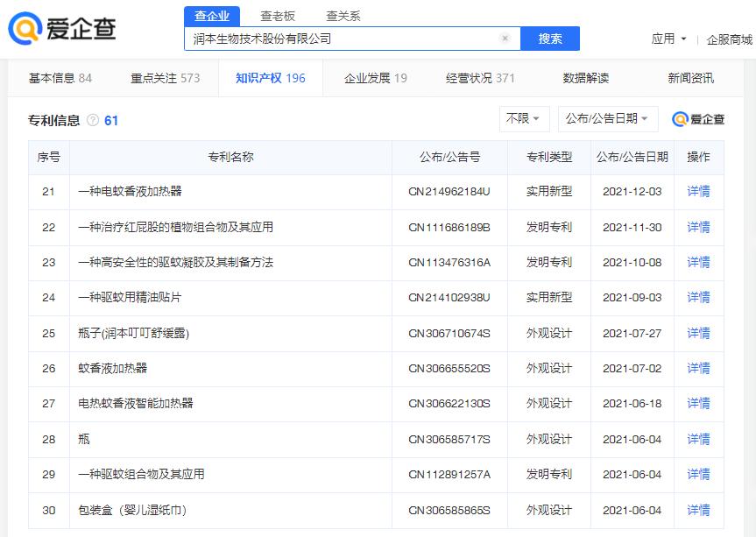Click publication number CN214102938U

pos(449,298)
